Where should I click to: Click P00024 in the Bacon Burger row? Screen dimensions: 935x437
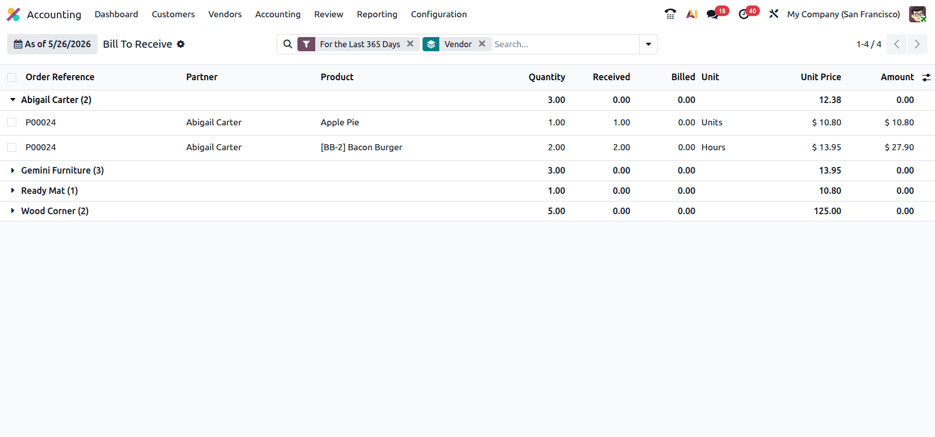tap(41, 147)
